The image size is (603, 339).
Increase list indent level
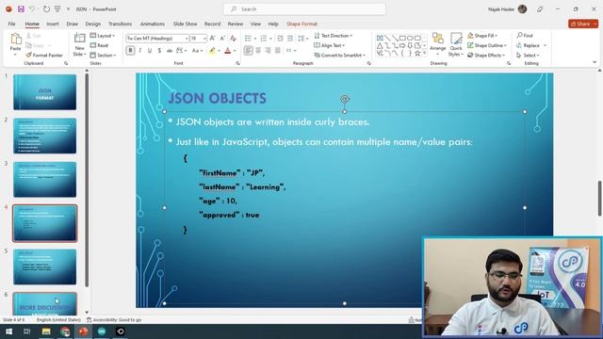[290, 38]
